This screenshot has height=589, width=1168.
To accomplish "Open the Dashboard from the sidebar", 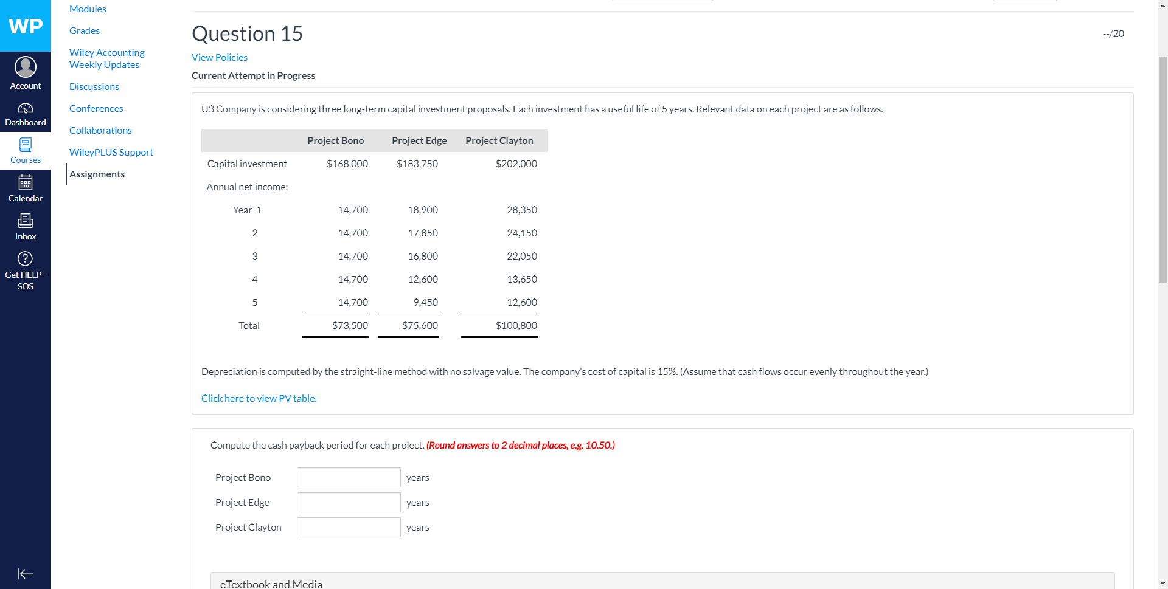I will [x=26, y=114].
